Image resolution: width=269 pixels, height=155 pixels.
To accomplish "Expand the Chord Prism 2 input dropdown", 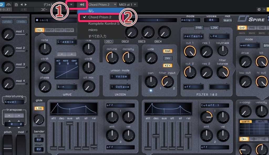I will (102, 5).
